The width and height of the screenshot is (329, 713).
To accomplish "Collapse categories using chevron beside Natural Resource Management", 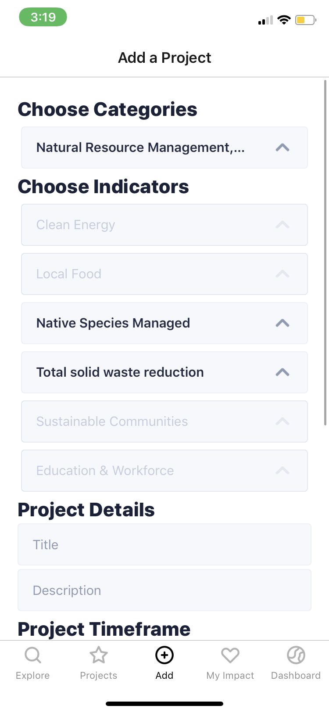I will pos(283,148).
